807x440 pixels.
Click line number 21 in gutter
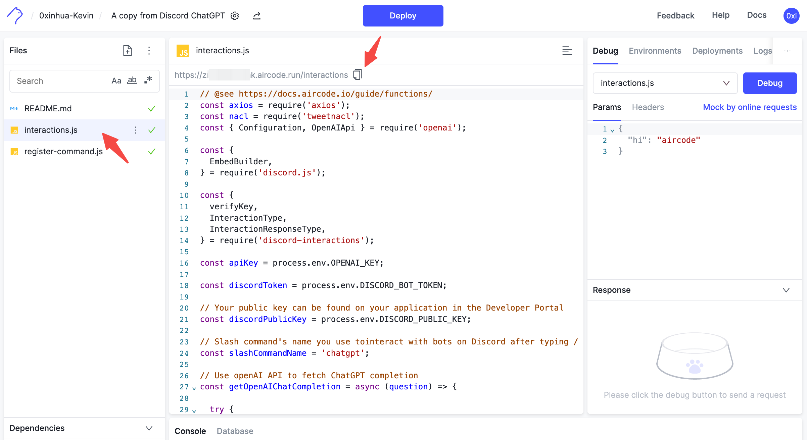[184, 319]
